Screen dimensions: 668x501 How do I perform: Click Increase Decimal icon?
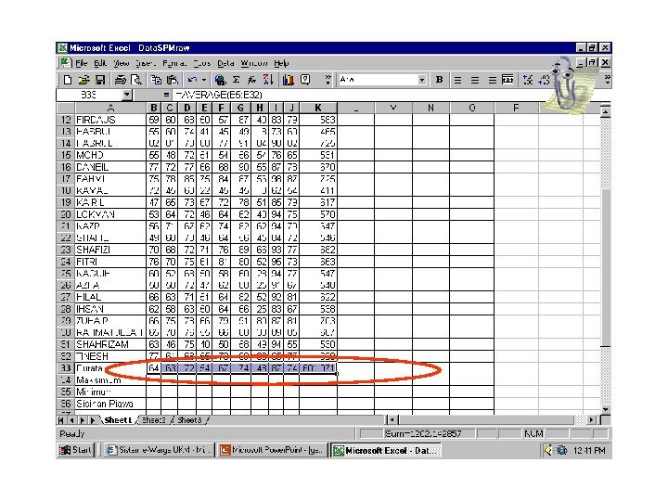pos(528,80)
